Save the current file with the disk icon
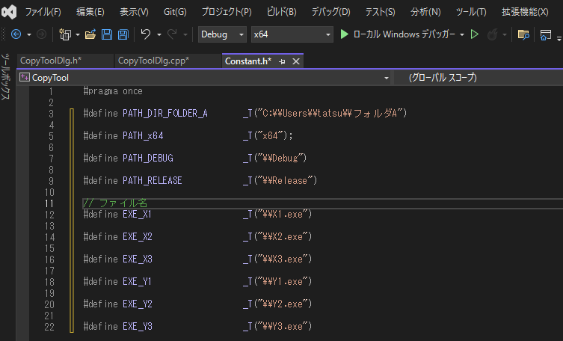 coord(106,34)
